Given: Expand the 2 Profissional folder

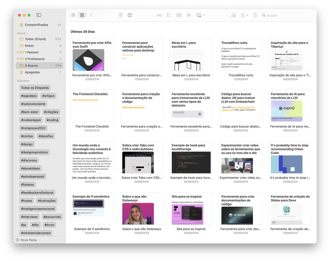Looking at the screenshot, I should point(18,59).
